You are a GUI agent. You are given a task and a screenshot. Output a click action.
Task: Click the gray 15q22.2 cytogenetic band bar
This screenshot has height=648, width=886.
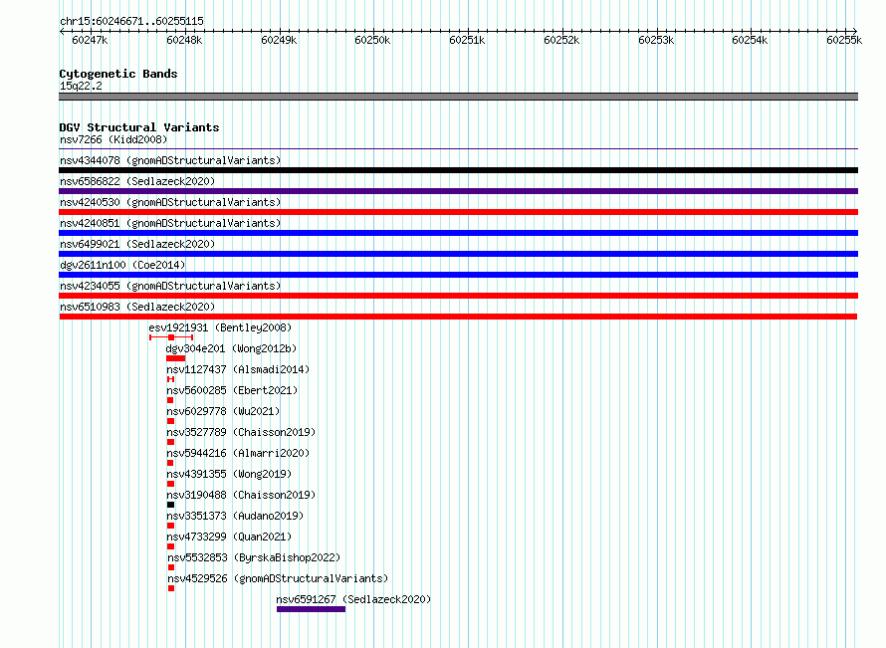pos(458,97)
